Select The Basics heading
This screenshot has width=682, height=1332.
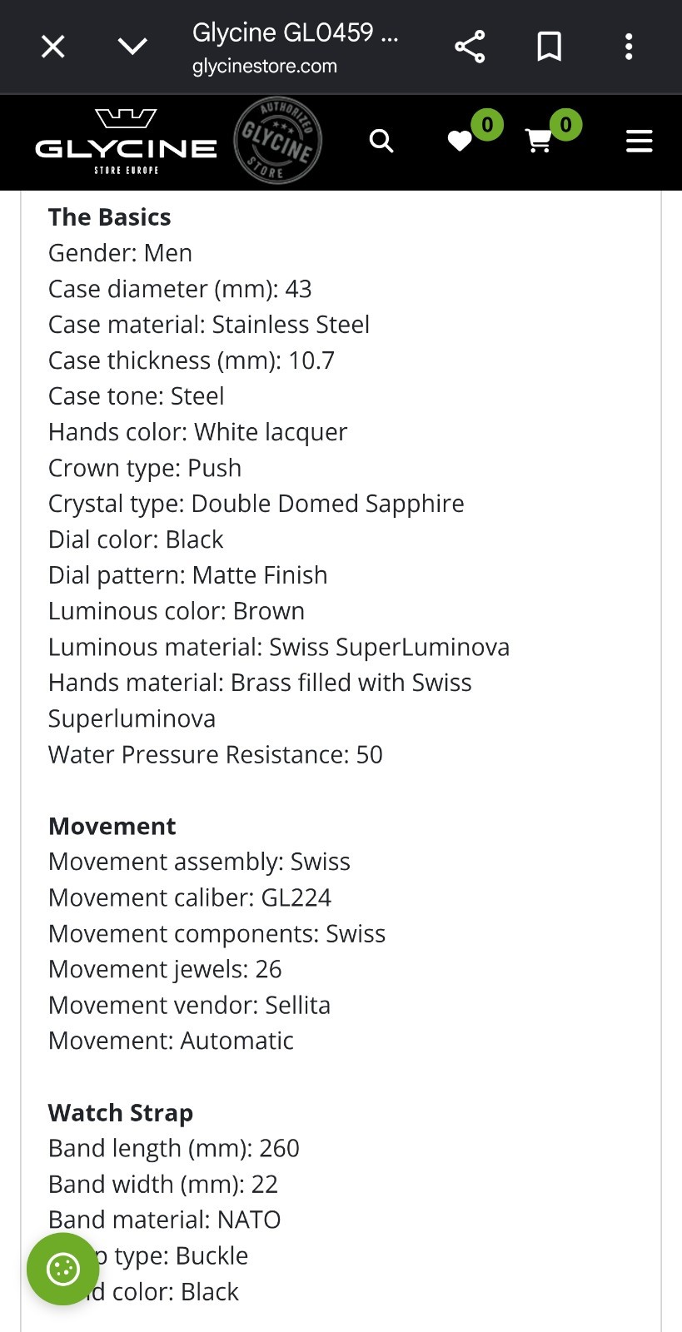(109, 217)
